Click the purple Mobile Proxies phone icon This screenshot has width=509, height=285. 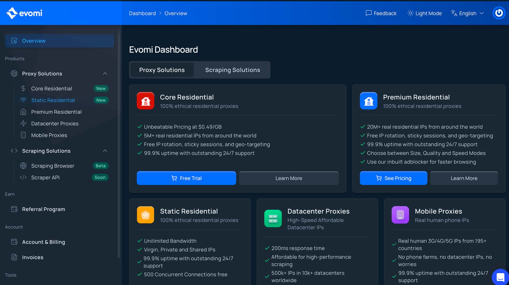point(400,215)
